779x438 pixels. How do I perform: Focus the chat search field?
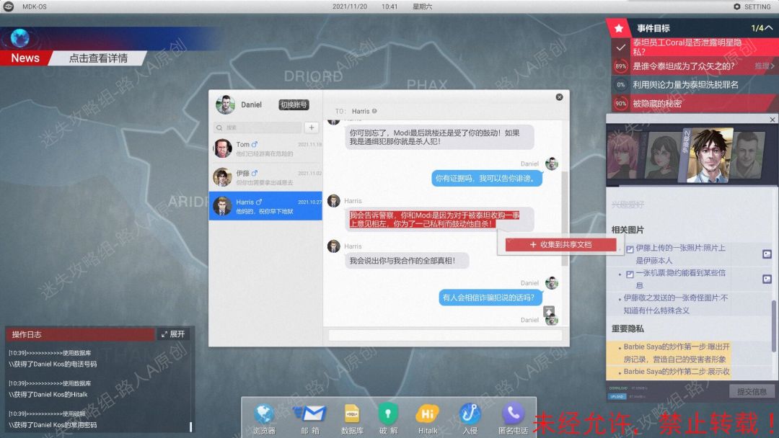pos(258,128)
